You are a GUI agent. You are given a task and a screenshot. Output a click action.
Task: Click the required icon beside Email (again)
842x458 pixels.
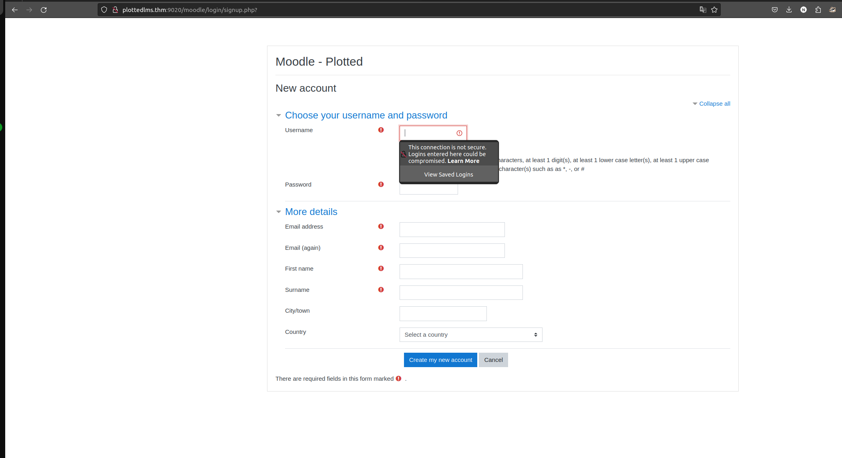tap(381, 247)
